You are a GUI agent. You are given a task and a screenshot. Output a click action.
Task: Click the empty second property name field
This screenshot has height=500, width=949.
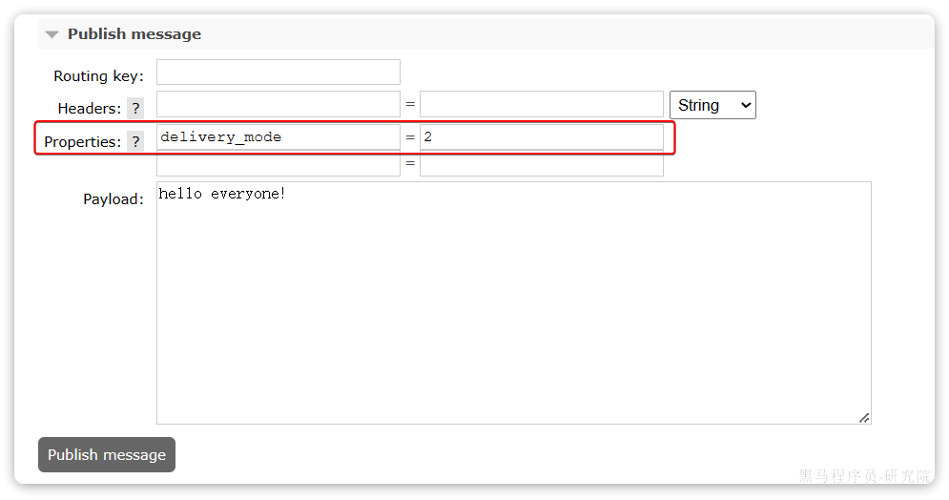click(279, 163)
